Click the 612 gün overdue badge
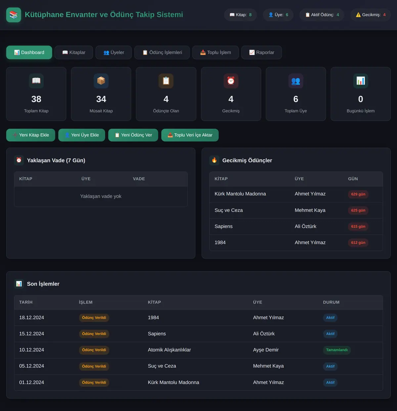Viewport: 397px width, 411px height. 358,243
